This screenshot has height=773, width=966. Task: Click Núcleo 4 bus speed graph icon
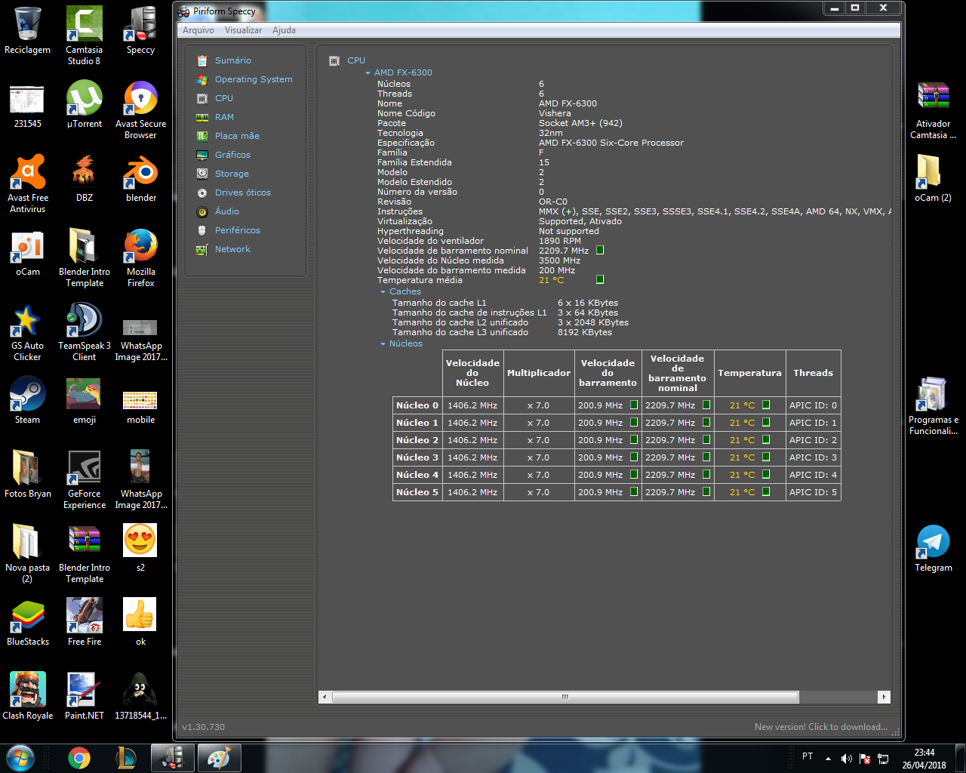[x=634, y=474]
